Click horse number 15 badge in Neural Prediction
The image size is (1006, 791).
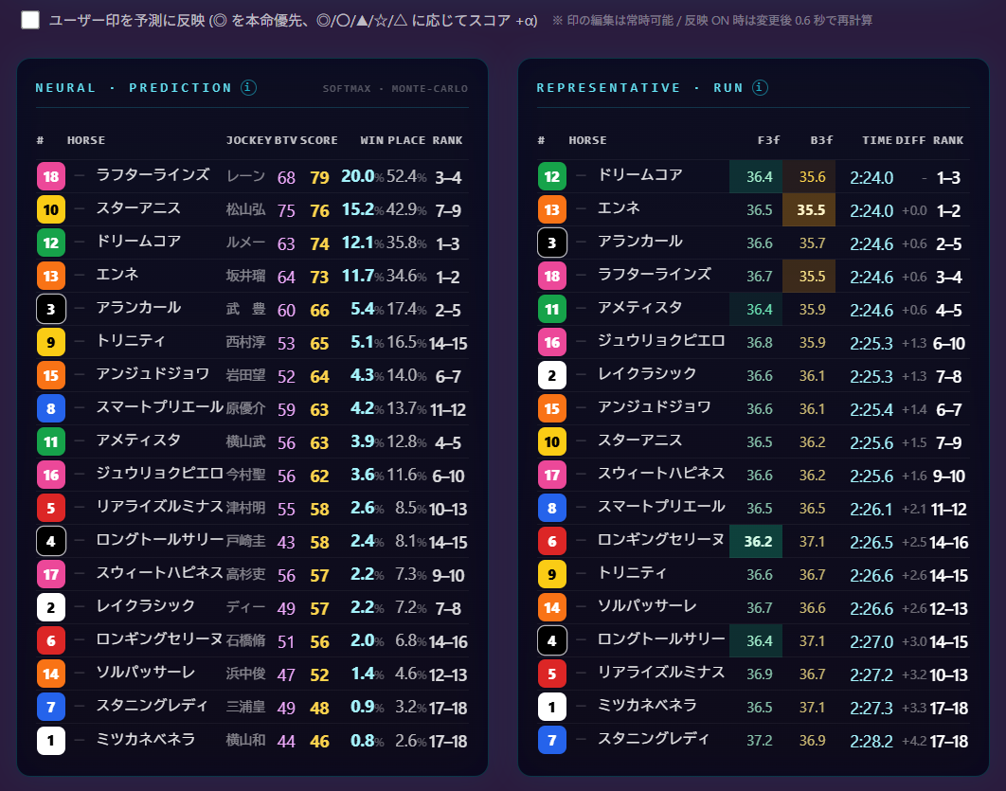(51, 375)
